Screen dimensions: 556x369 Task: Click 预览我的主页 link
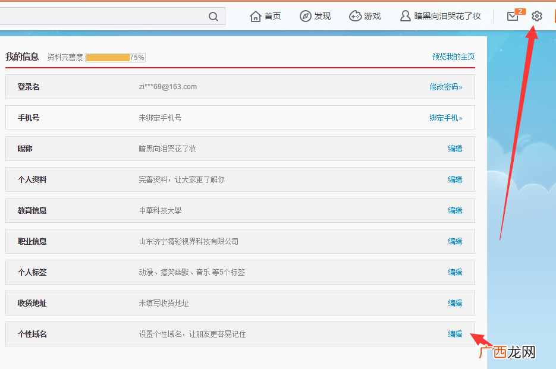453,56
